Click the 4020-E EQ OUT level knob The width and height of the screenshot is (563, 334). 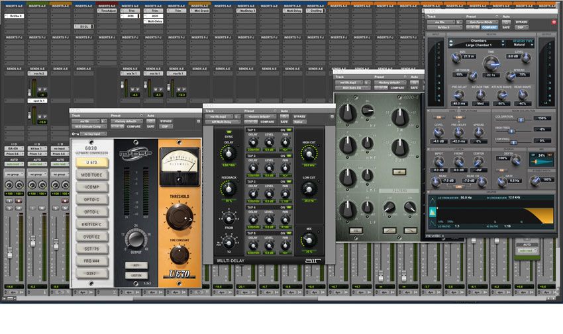click(399, 147)
